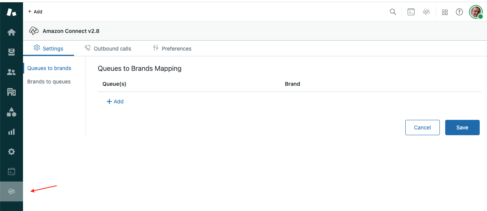The width and height of the screenshot is (487, 211).
Task: Open the Zendesk products grid icon
Action: click(x=445, y=12)
